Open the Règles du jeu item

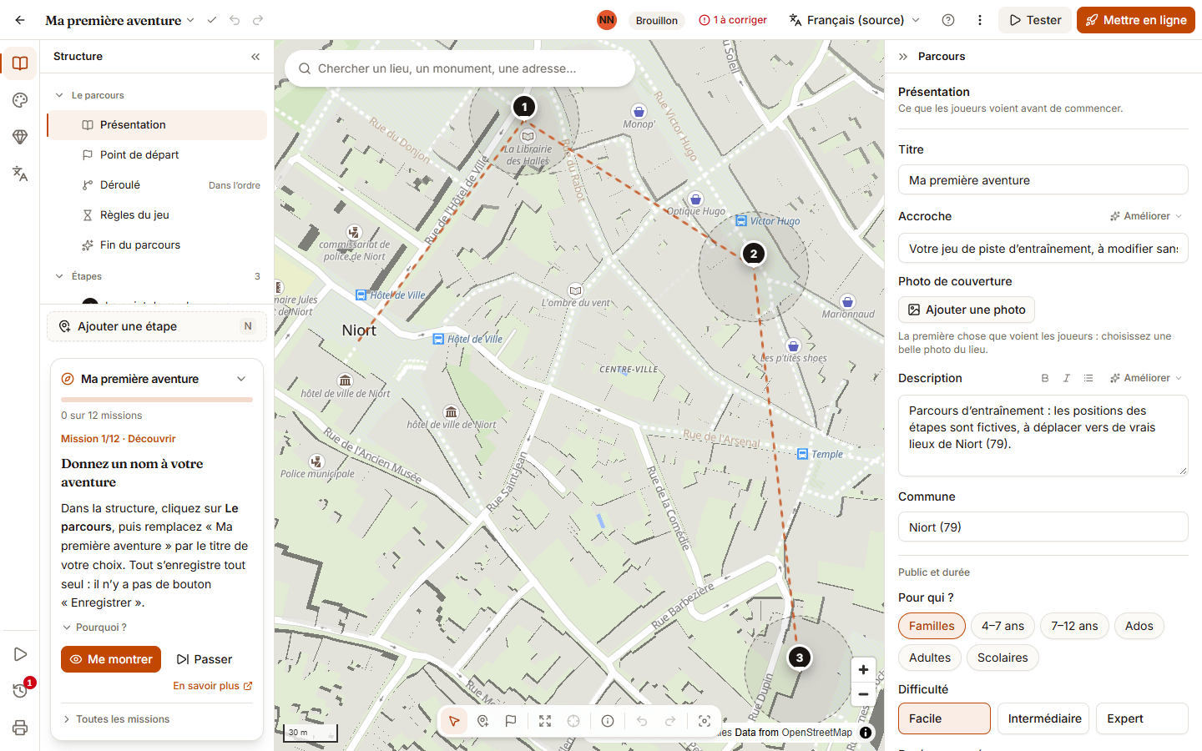[x=157, y=215]
